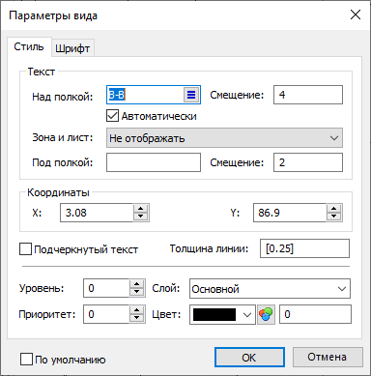Increase the Y coordinate with up arrow
Image resolution: width=371 pixels, height=376 pixels.
coord(334,209)
